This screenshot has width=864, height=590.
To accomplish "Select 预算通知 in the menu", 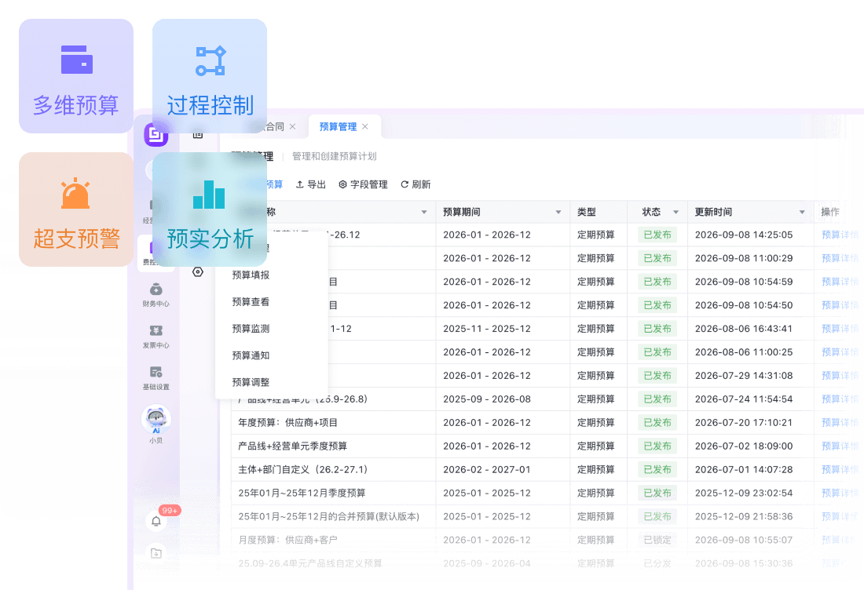I will [x=251, y=355].
